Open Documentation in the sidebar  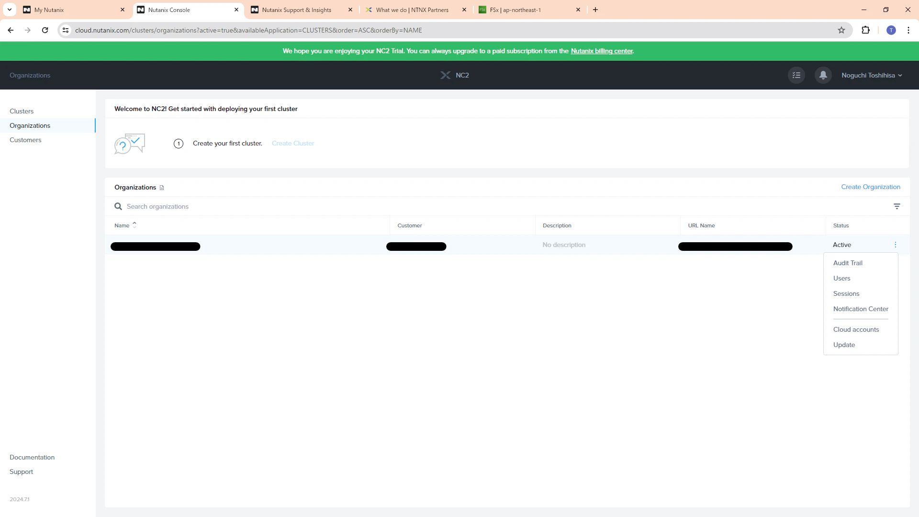point(32,457)
